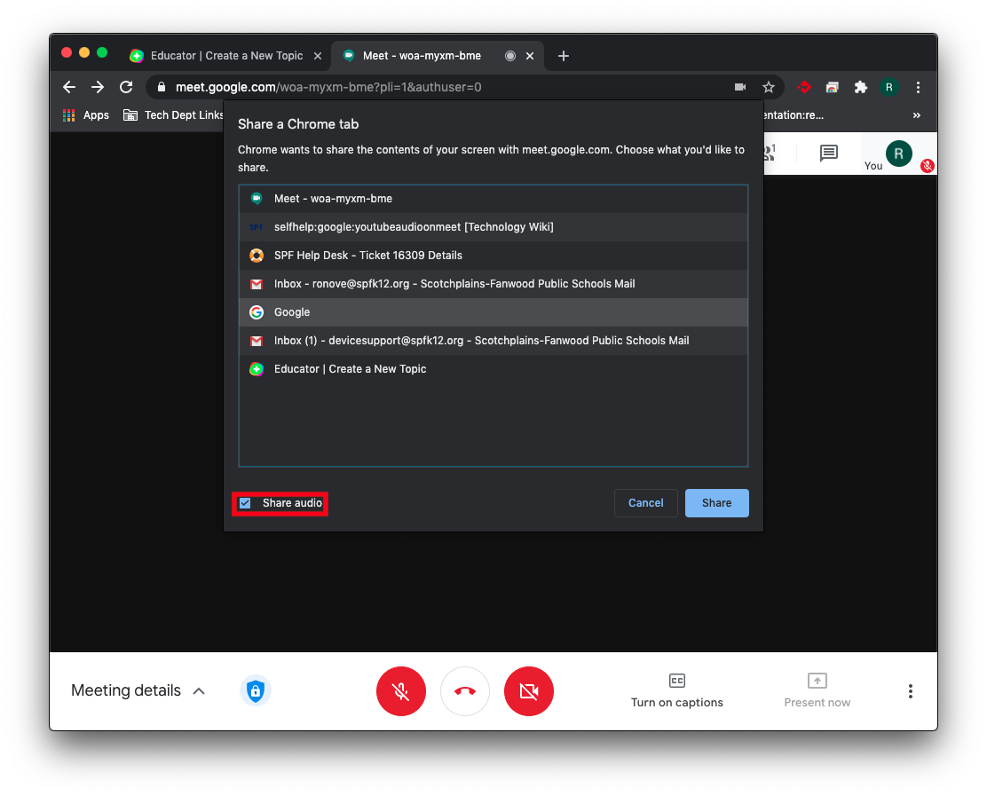Viewport: 987px width, 796px height.
Task: Click the camera indicator in address bar
Action: [x=740, y=87]
